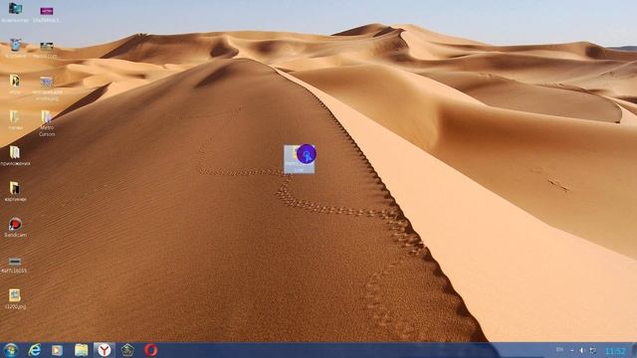Click the EN language indicator
The image size is (637, 358).
coord(559,350)
